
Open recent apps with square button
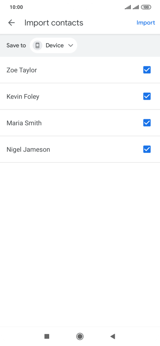[46, 336]
